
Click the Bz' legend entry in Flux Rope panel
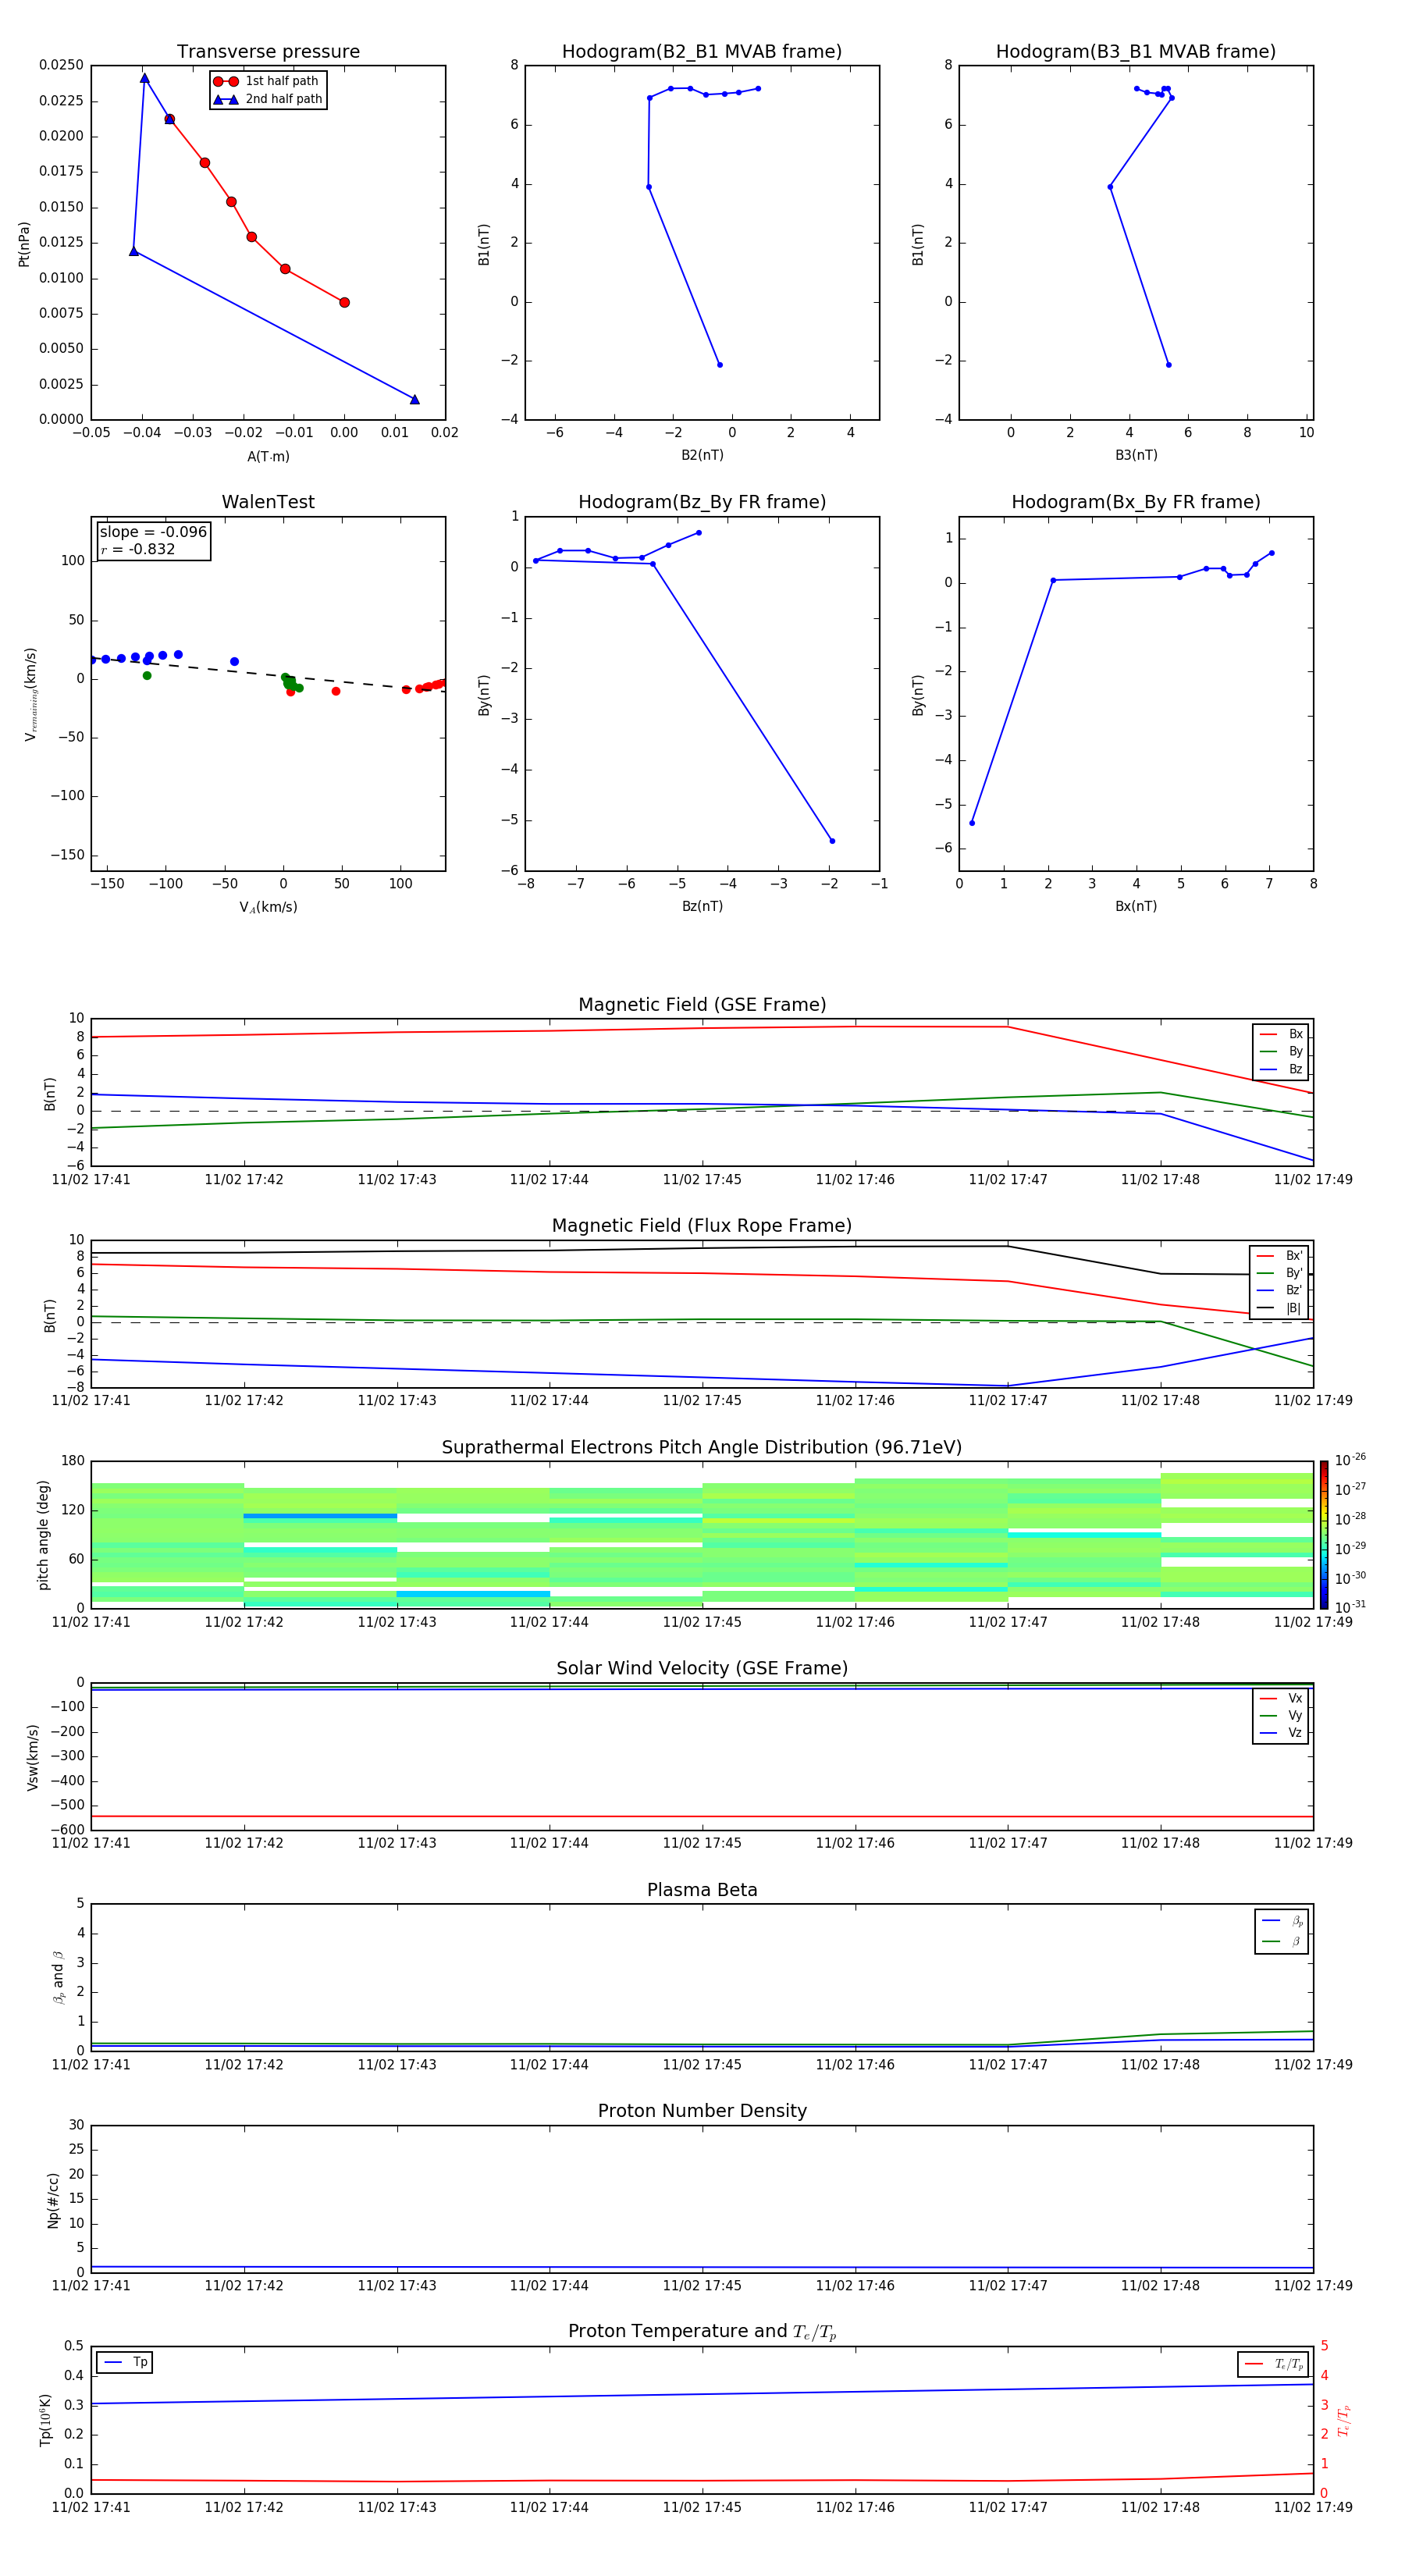(x=1279, y=1290)
